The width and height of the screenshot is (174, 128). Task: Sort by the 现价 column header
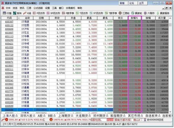pos(121,18)
